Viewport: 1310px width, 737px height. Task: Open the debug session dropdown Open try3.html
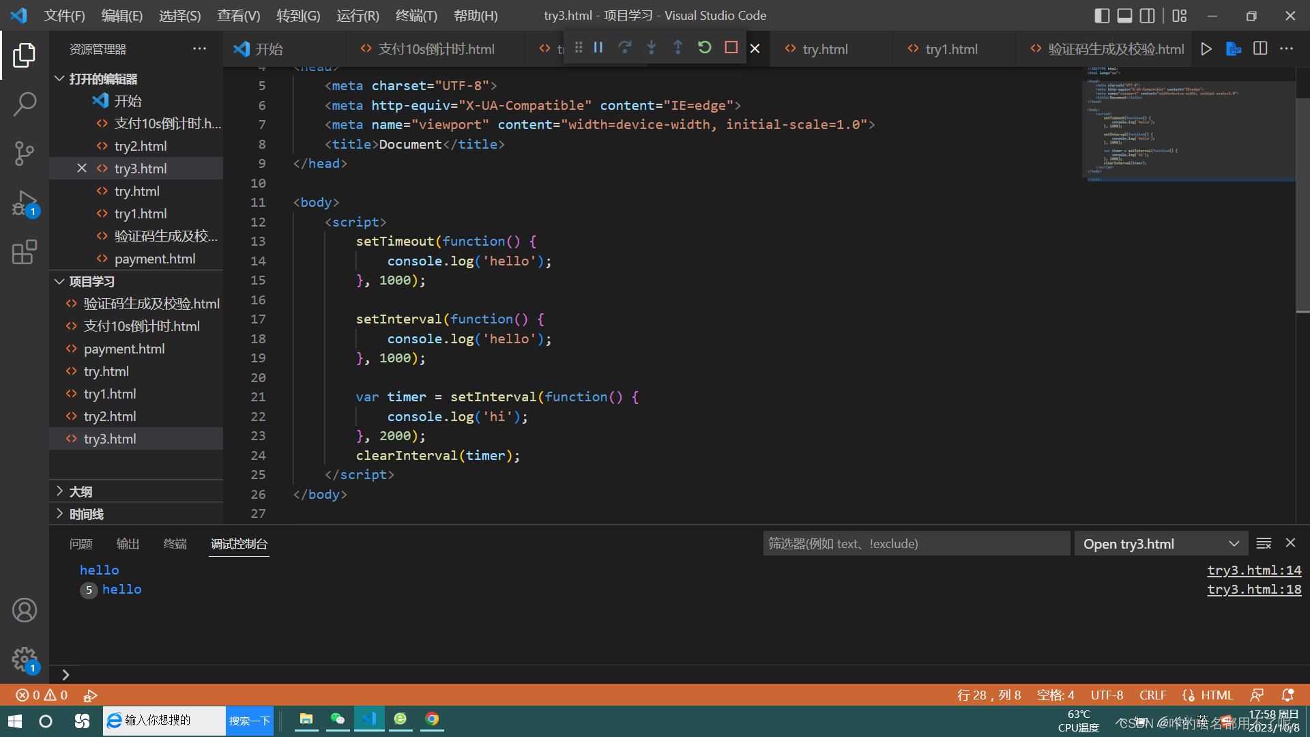[x=1161, y=544]
